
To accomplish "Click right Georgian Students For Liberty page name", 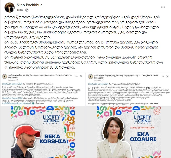I will [x=126, y=77].
